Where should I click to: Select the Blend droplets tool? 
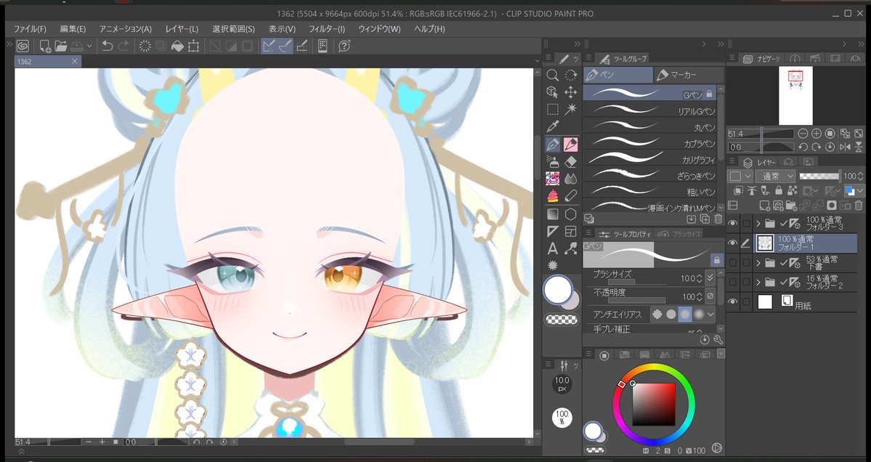[570, 179]
